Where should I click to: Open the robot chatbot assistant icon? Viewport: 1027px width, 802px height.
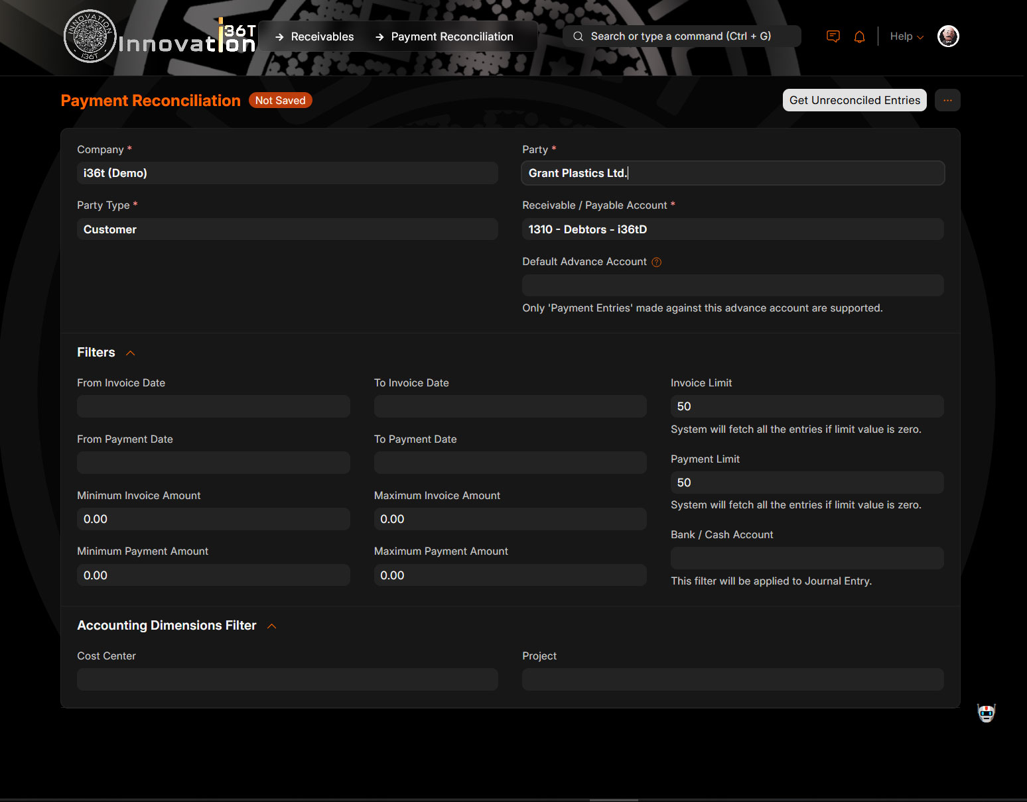986,713
